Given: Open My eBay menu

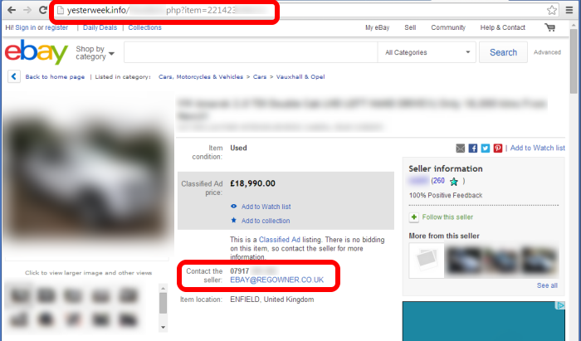Looking at the screenshot, I should click(377, 27).
